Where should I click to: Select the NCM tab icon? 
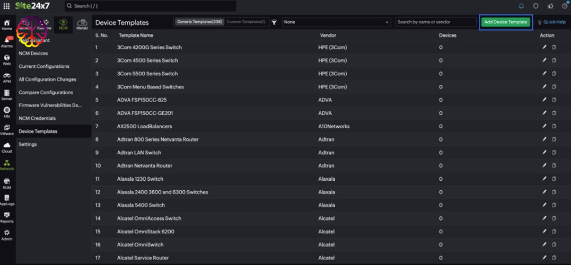[64, 24]
